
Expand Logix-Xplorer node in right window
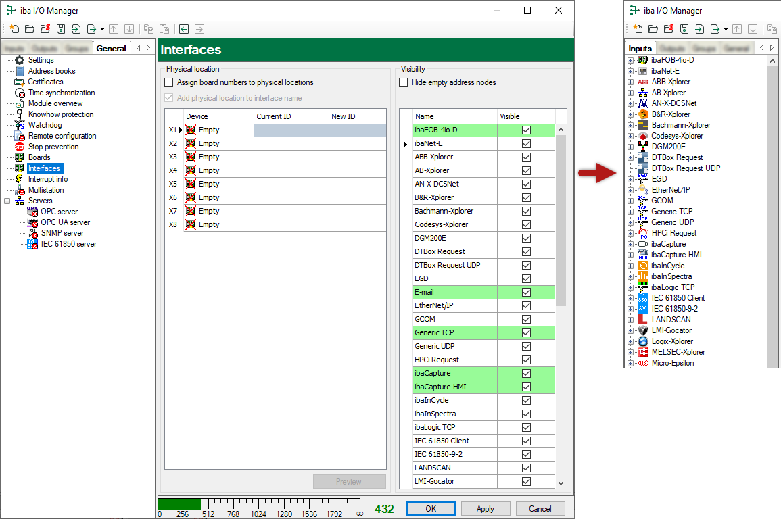tap(631, 341)
